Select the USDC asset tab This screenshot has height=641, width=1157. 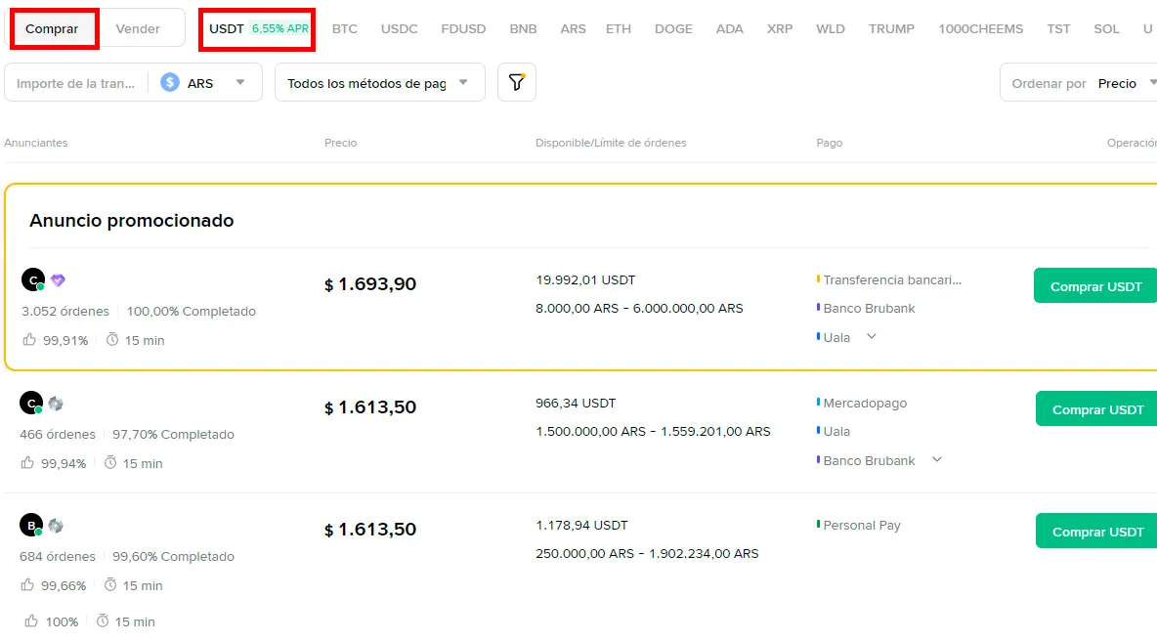[400, 28]
